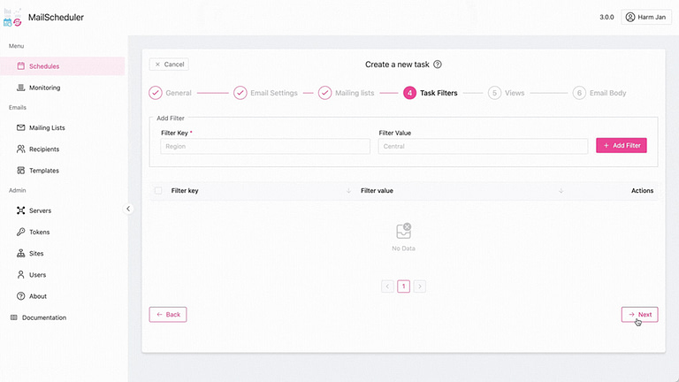Open the Documentation link
The height and width of the screenshot is (382, 679).
pos(44,317)
